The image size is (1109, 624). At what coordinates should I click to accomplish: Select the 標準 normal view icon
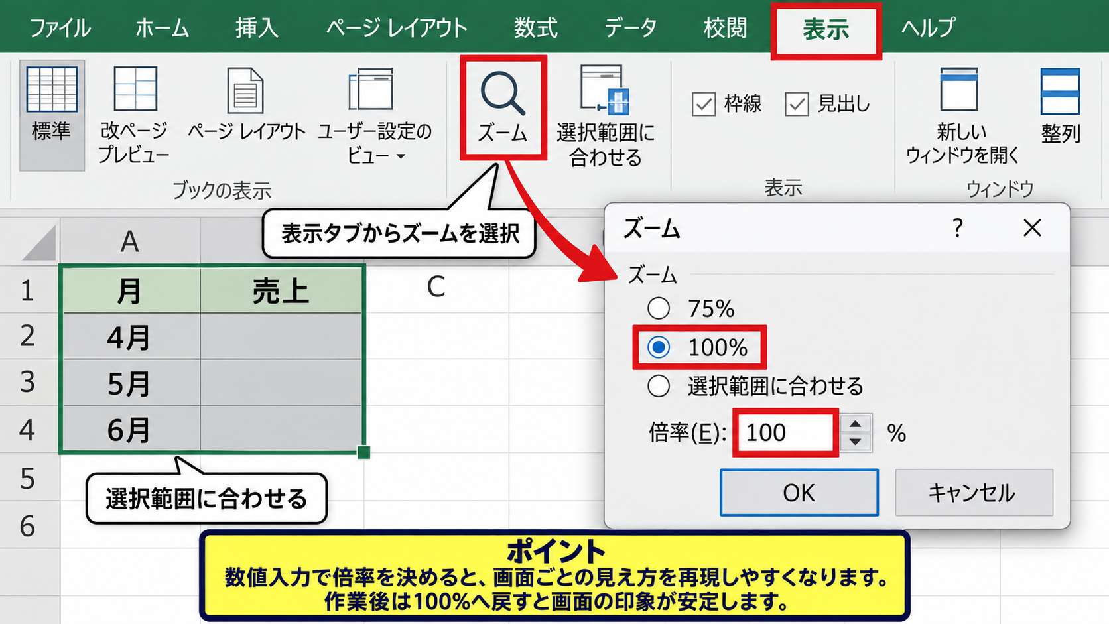click(52, 90)
